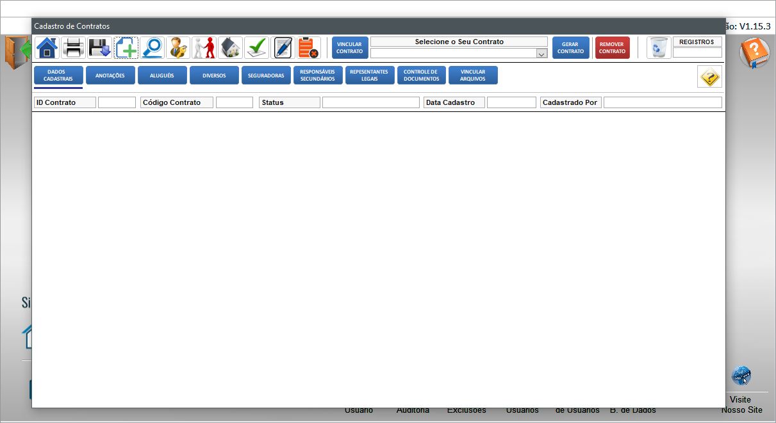Click the handshake people icon
Image resolution: width=776 pixels, height=423 pixels.
tap(204, 48)
